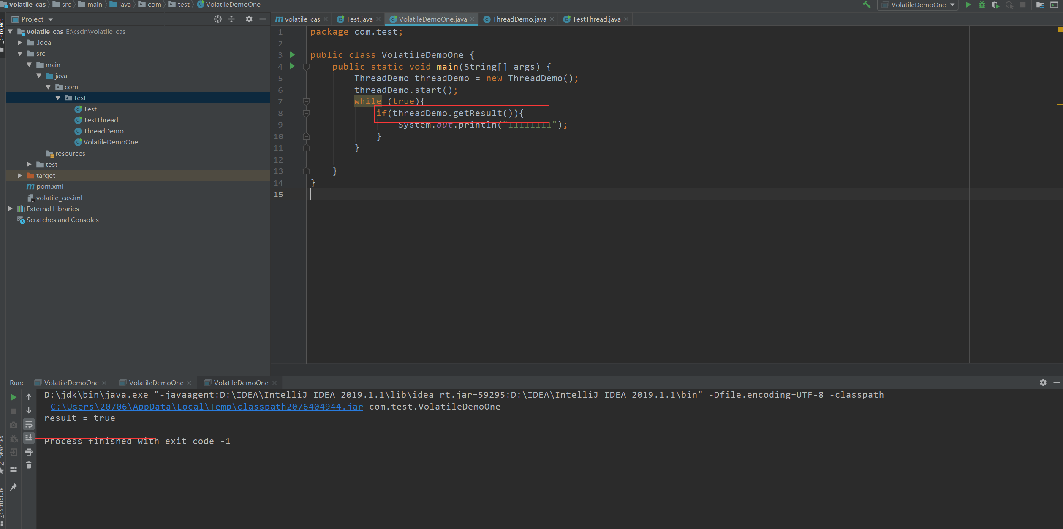Pin the Run tab

14,487
